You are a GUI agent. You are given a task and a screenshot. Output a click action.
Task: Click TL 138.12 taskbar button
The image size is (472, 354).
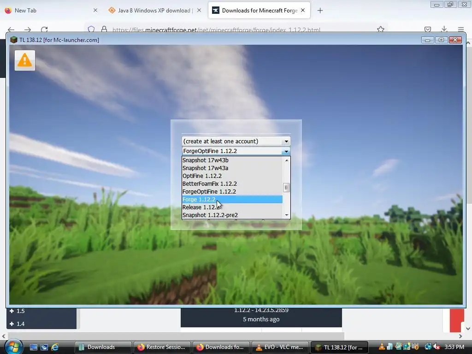point(339,347)
